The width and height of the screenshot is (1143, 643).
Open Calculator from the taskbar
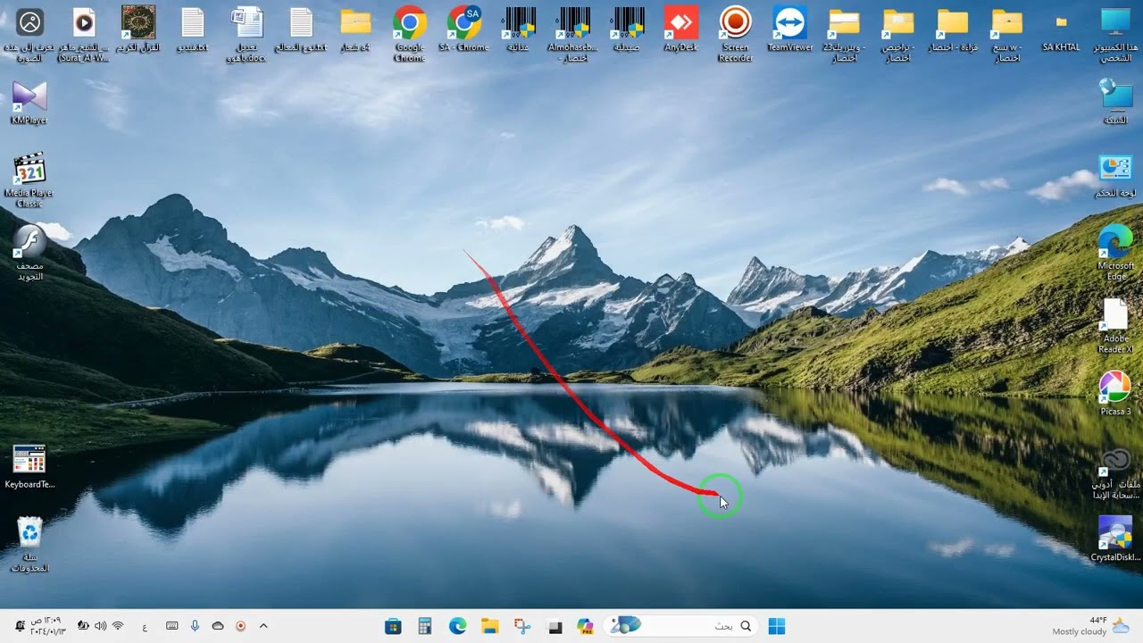pos(425,626)
